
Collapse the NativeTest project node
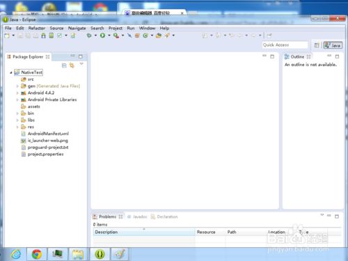(x=11, y=72)
